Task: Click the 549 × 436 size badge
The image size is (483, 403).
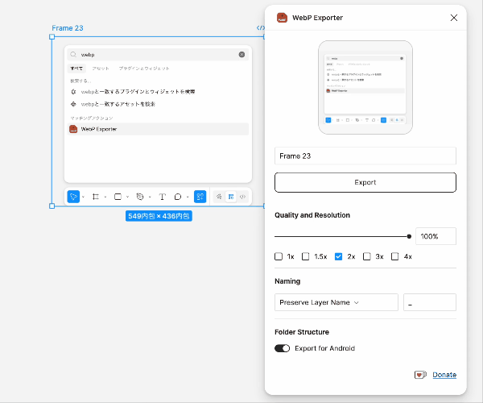Action: (x=159, y=216)
